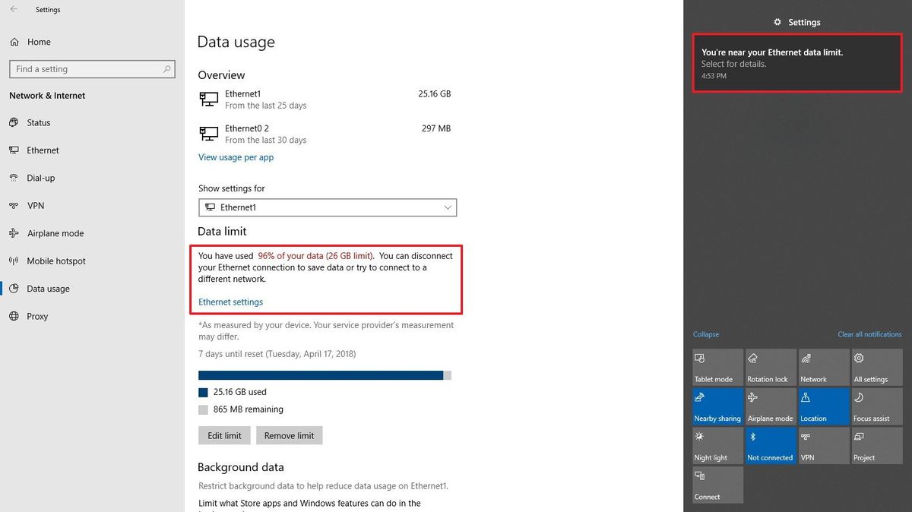
Task: Open View usage per app link
Action: 236,157
